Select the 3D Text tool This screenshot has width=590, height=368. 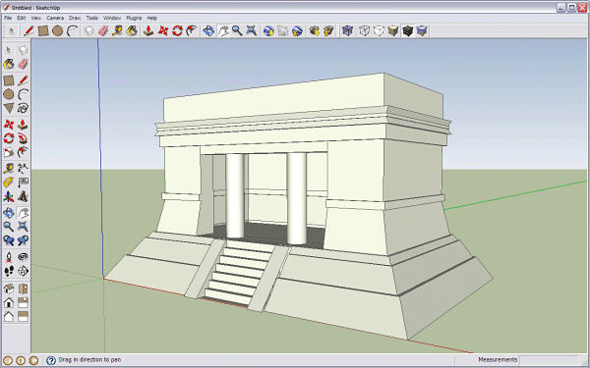[x=23, y=197]
